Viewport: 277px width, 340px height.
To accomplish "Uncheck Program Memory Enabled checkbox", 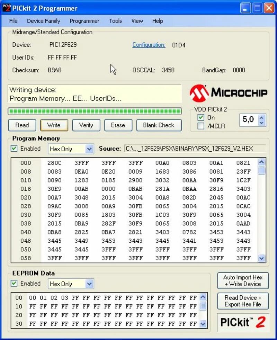I will (x=14, y=149).
